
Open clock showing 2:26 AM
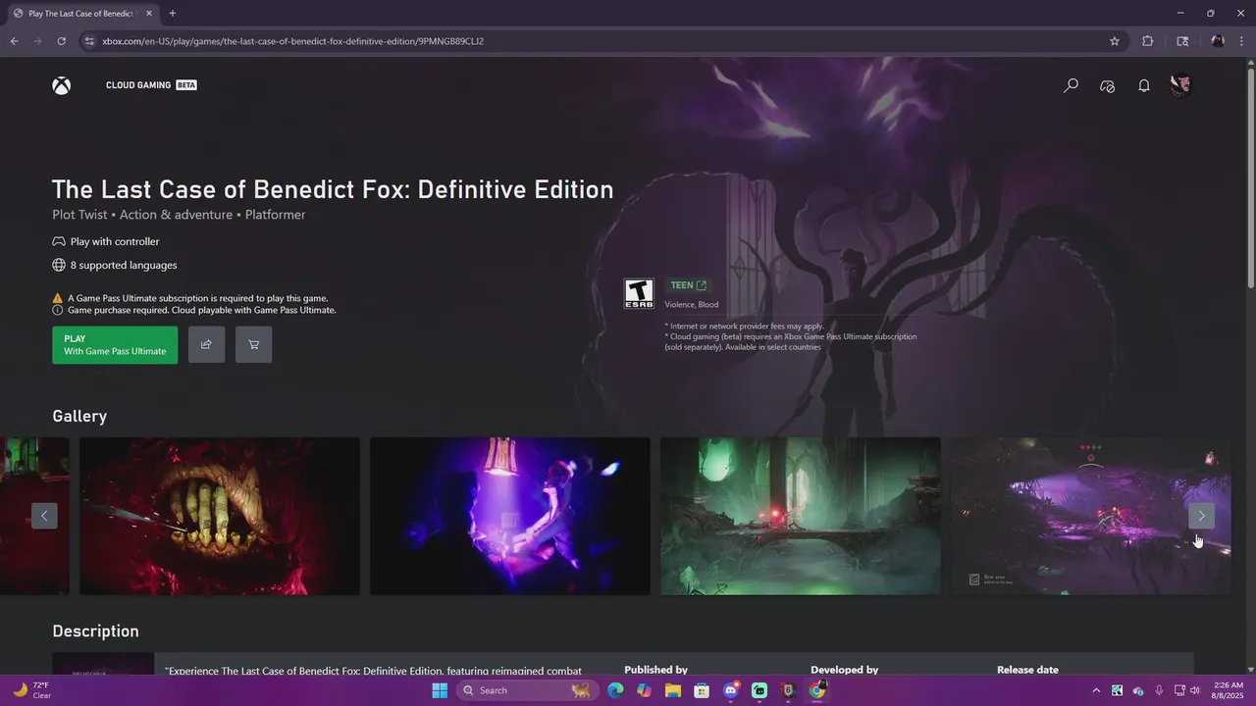pos(1228,690)
